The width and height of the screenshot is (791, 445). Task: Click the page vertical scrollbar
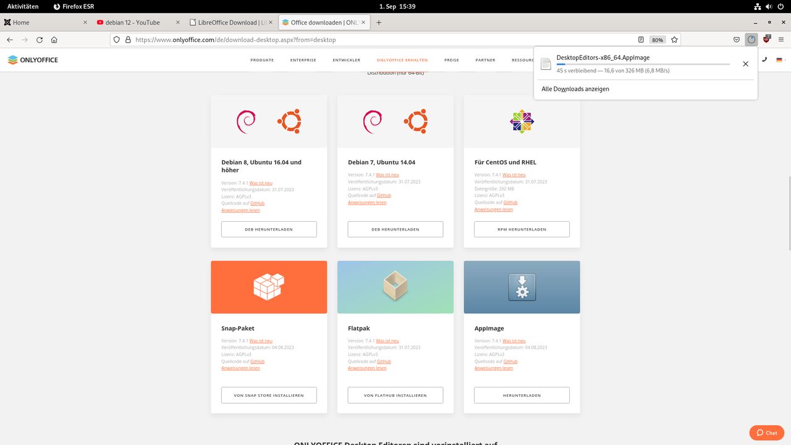(789, 213)
